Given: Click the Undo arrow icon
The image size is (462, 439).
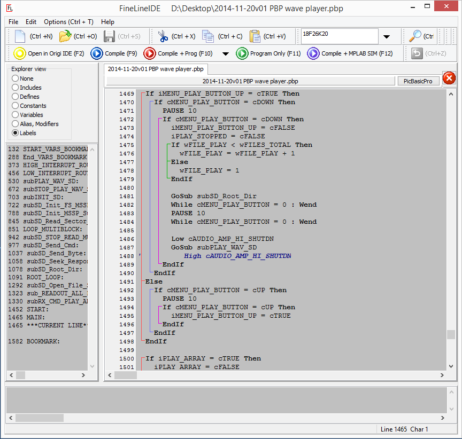Looking at the screenshot, I should 417,53.
